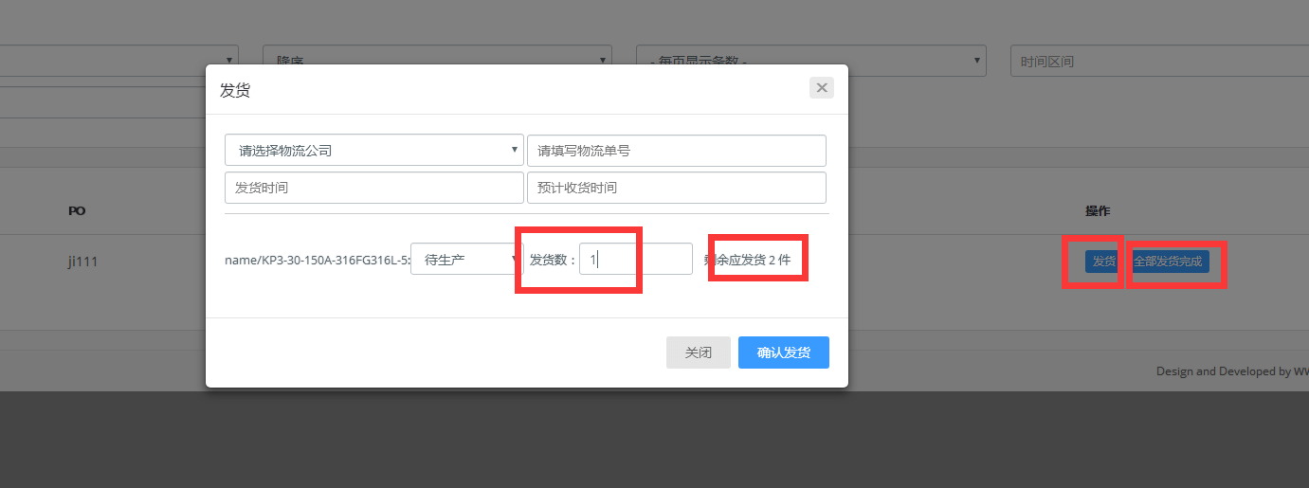1309x488 pixels.
Task: Click the 请填写物流单号 input field
Action: pyautogui.click(x=677, y=151)
